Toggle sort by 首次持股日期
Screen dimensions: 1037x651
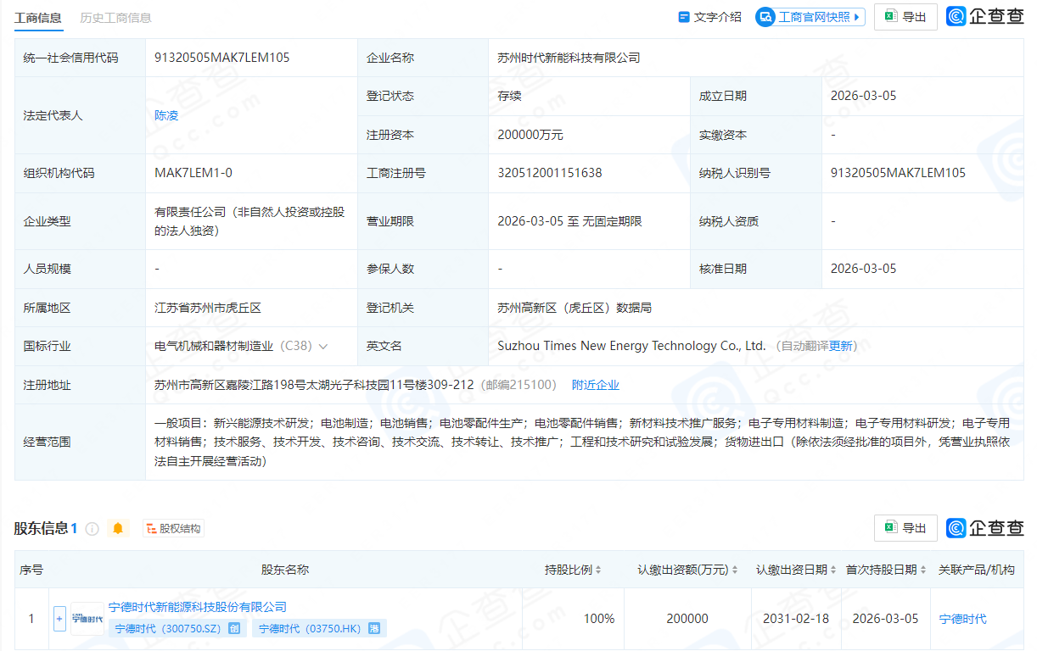(x=922, y=570)
